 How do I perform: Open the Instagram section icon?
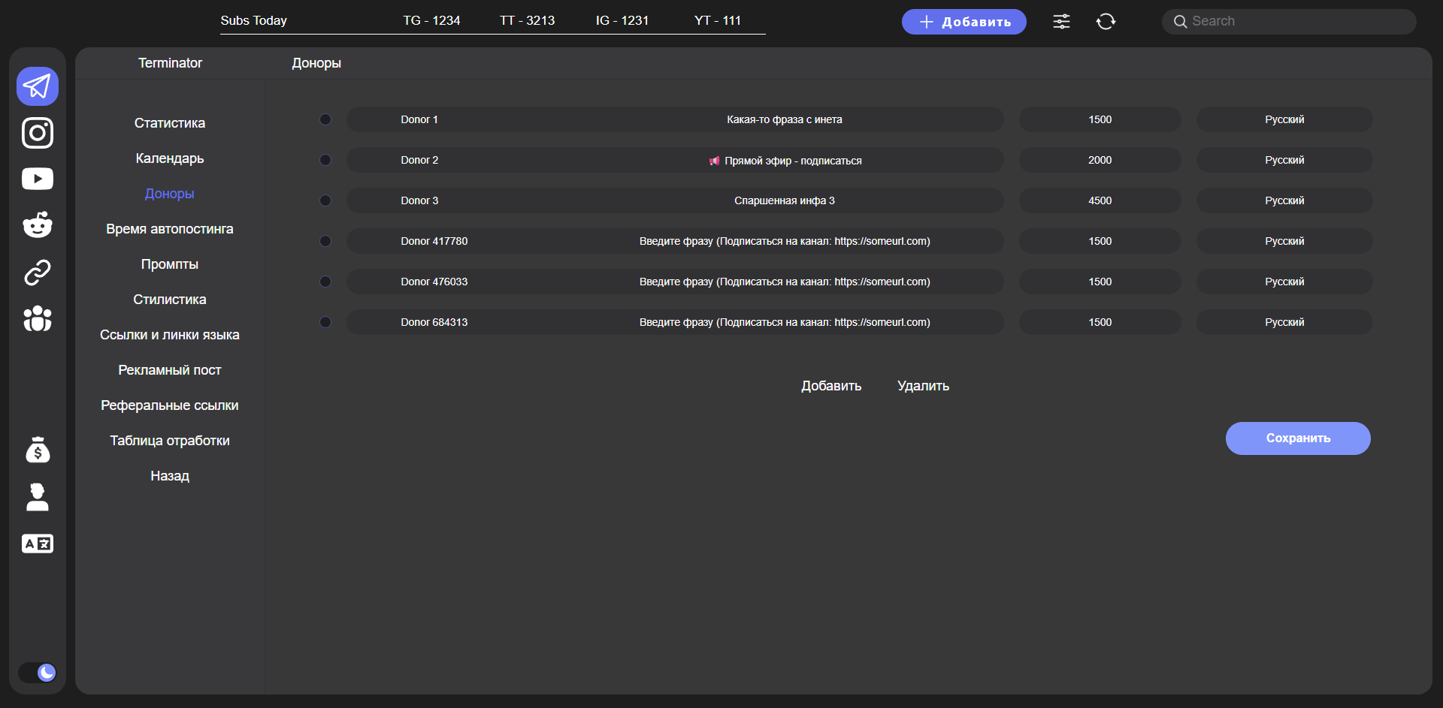(x=38, y=133)
